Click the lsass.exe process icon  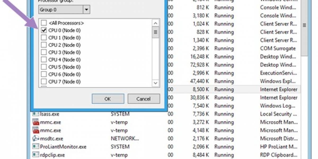(x=36, y=114)
